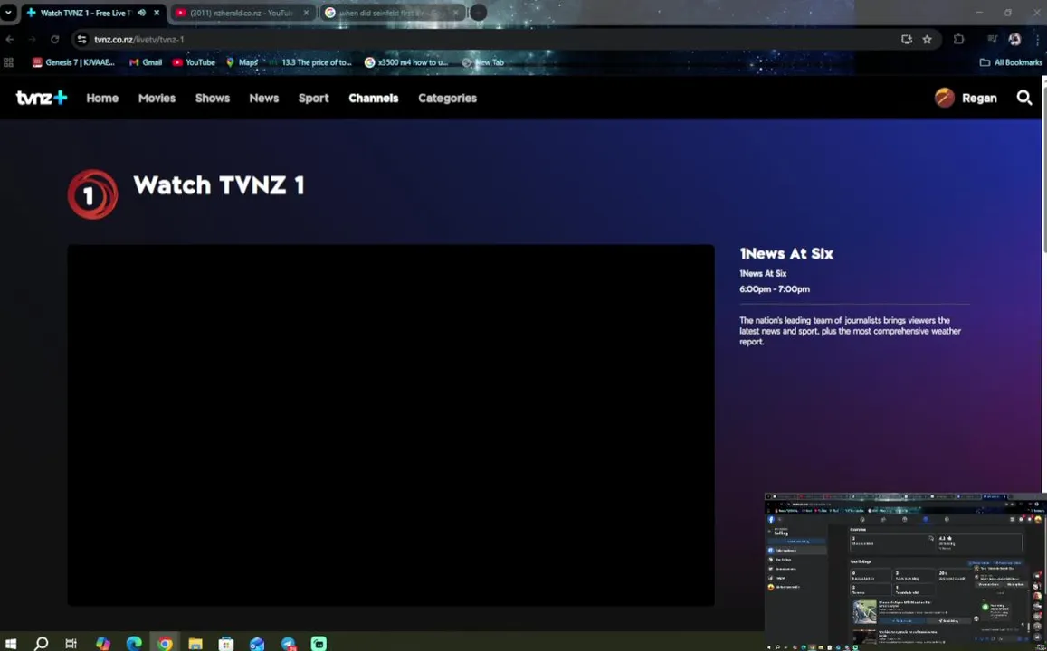Open the Chrome profile avatar
The width and height of the screenshot is (1047, 651).
(1015, 40)
